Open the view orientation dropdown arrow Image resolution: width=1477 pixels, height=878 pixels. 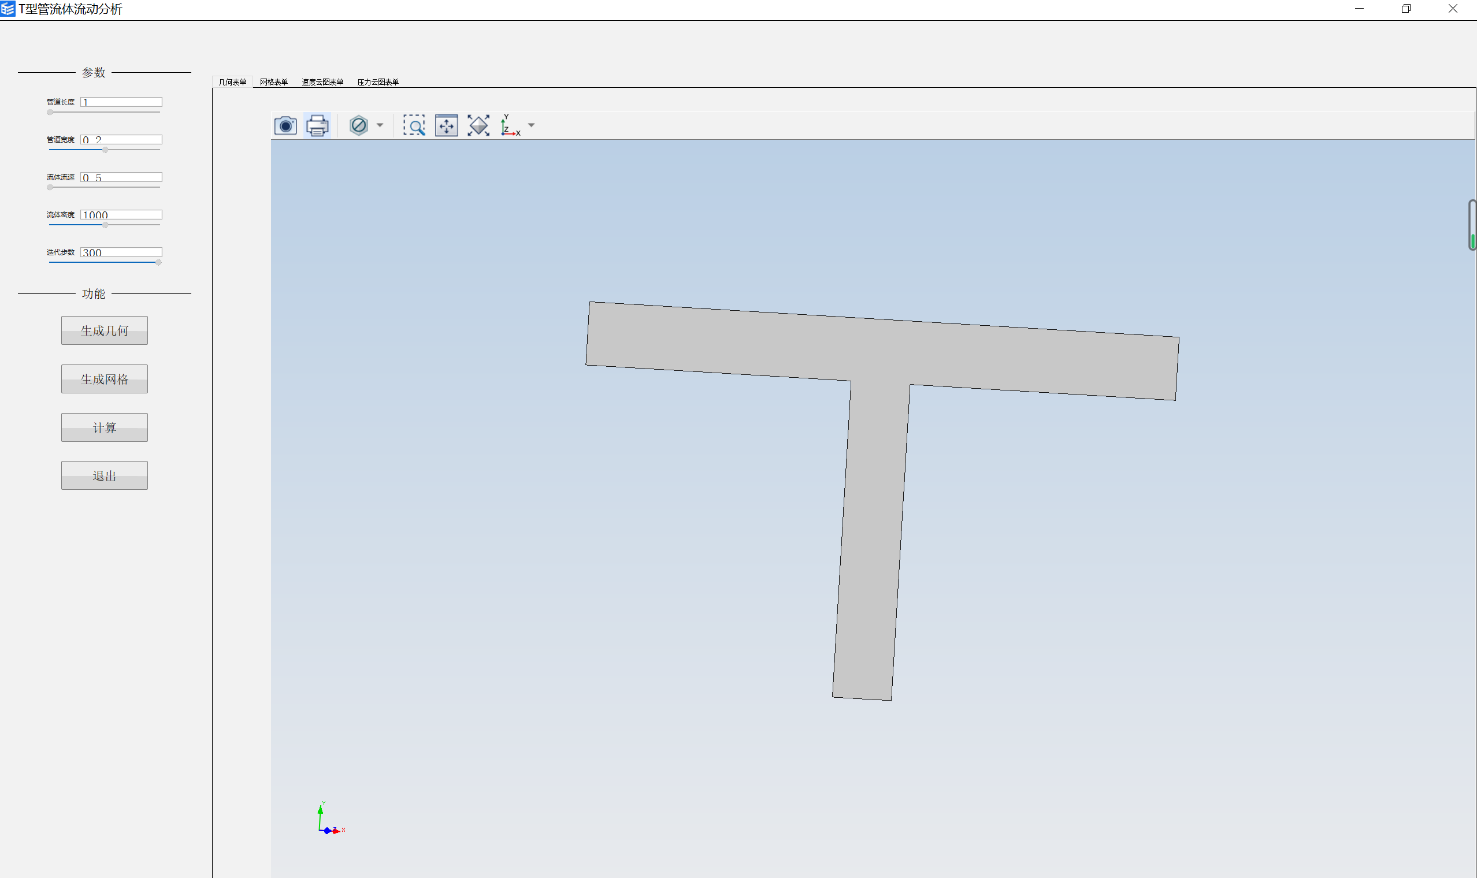click(532, 125)
